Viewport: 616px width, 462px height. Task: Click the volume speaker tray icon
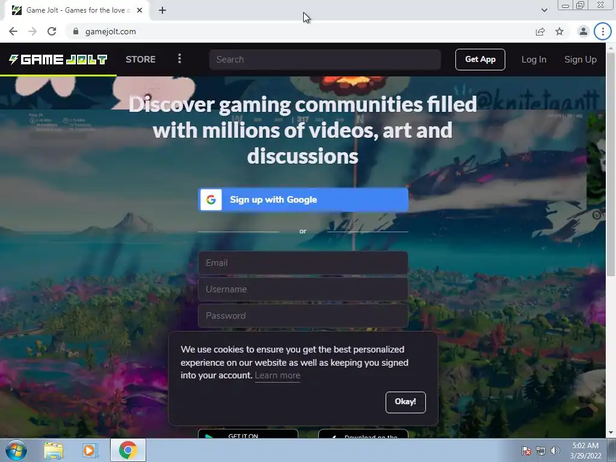click(555, 451)
